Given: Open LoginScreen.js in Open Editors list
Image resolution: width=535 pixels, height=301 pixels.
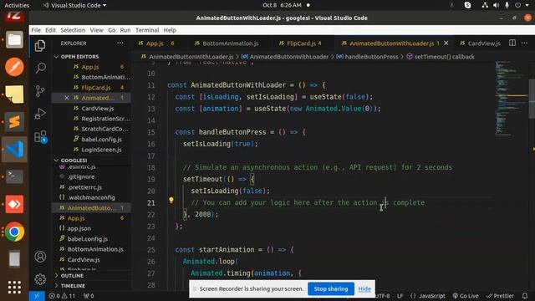Looking at the screenshot, I should pos(101,150).
